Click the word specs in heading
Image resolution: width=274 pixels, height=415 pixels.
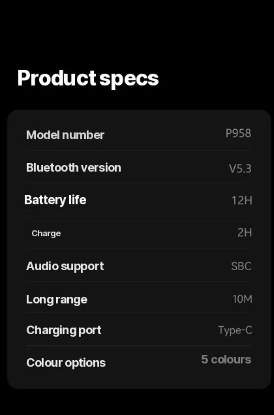point(129,80)
